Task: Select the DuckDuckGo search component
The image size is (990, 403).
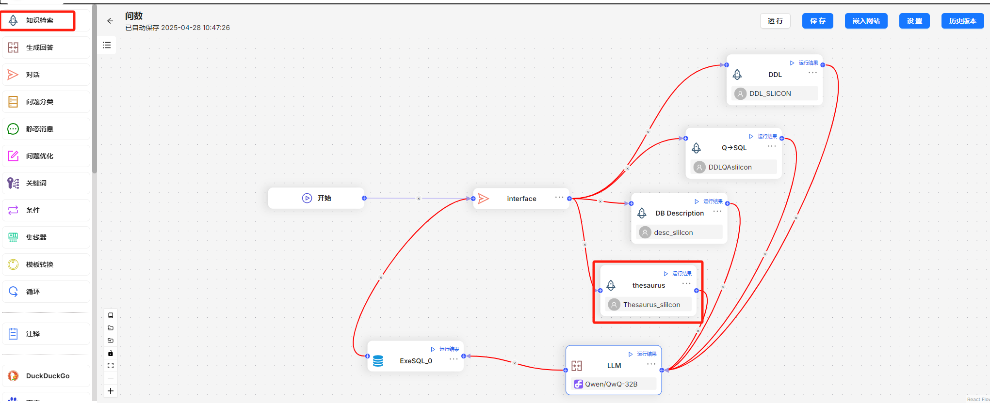Action: coord(46,376)
